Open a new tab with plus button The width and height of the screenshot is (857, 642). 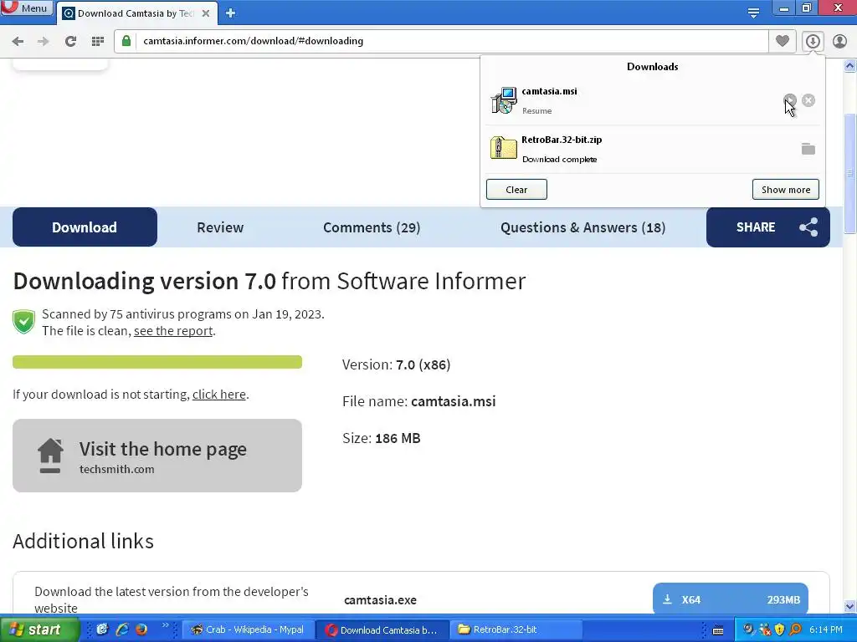231,13
